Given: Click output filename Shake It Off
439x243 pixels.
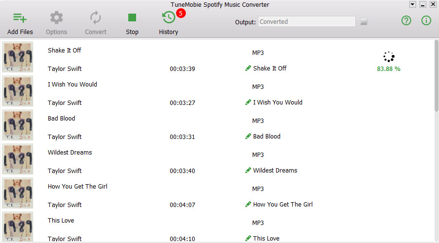Looking at the screenshot, I should tap(270, 68).
